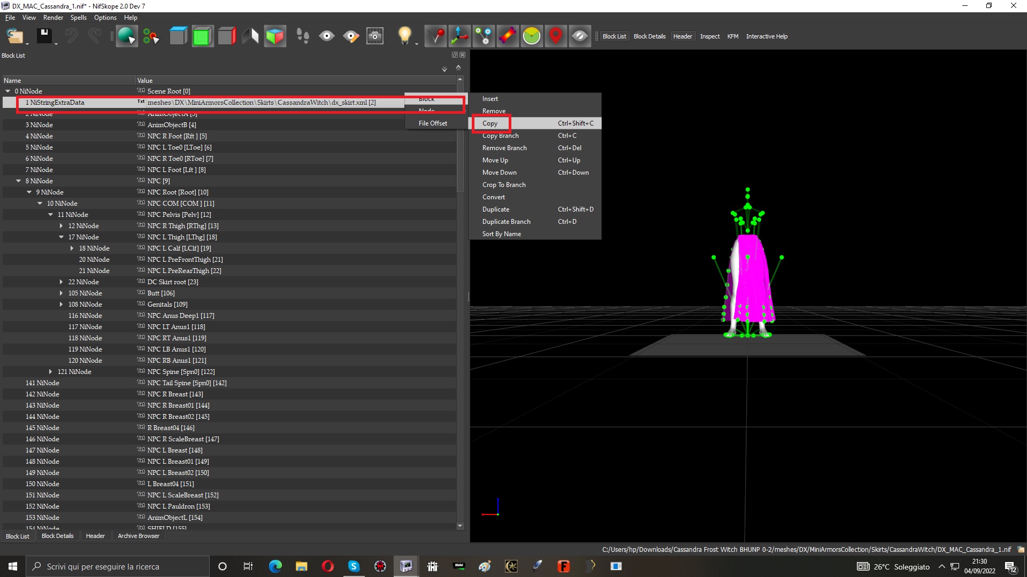Screen dimensions: 1027x577
Task: Click the Name column header
Action: [x=68, y=81]
